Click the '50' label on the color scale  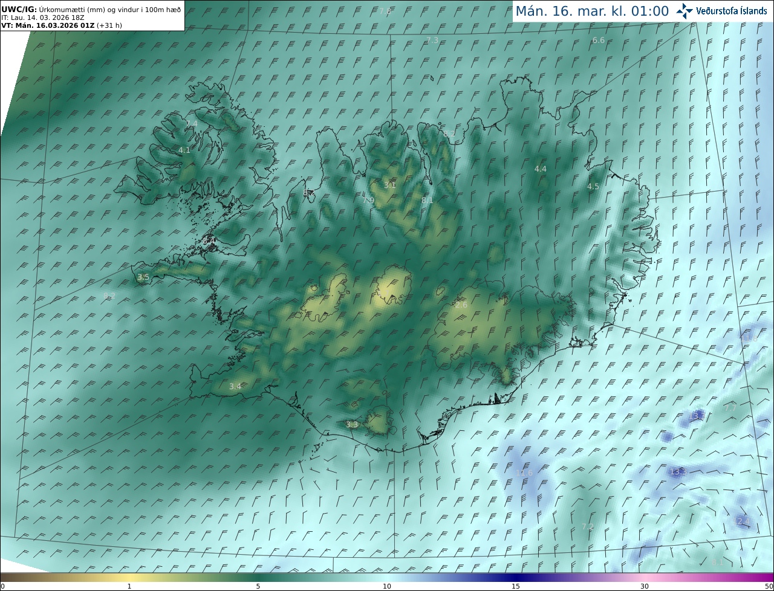pyautogui.click(x=769, y=587)
